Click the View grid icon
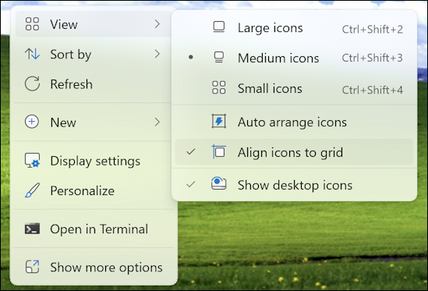 (32, 24)
